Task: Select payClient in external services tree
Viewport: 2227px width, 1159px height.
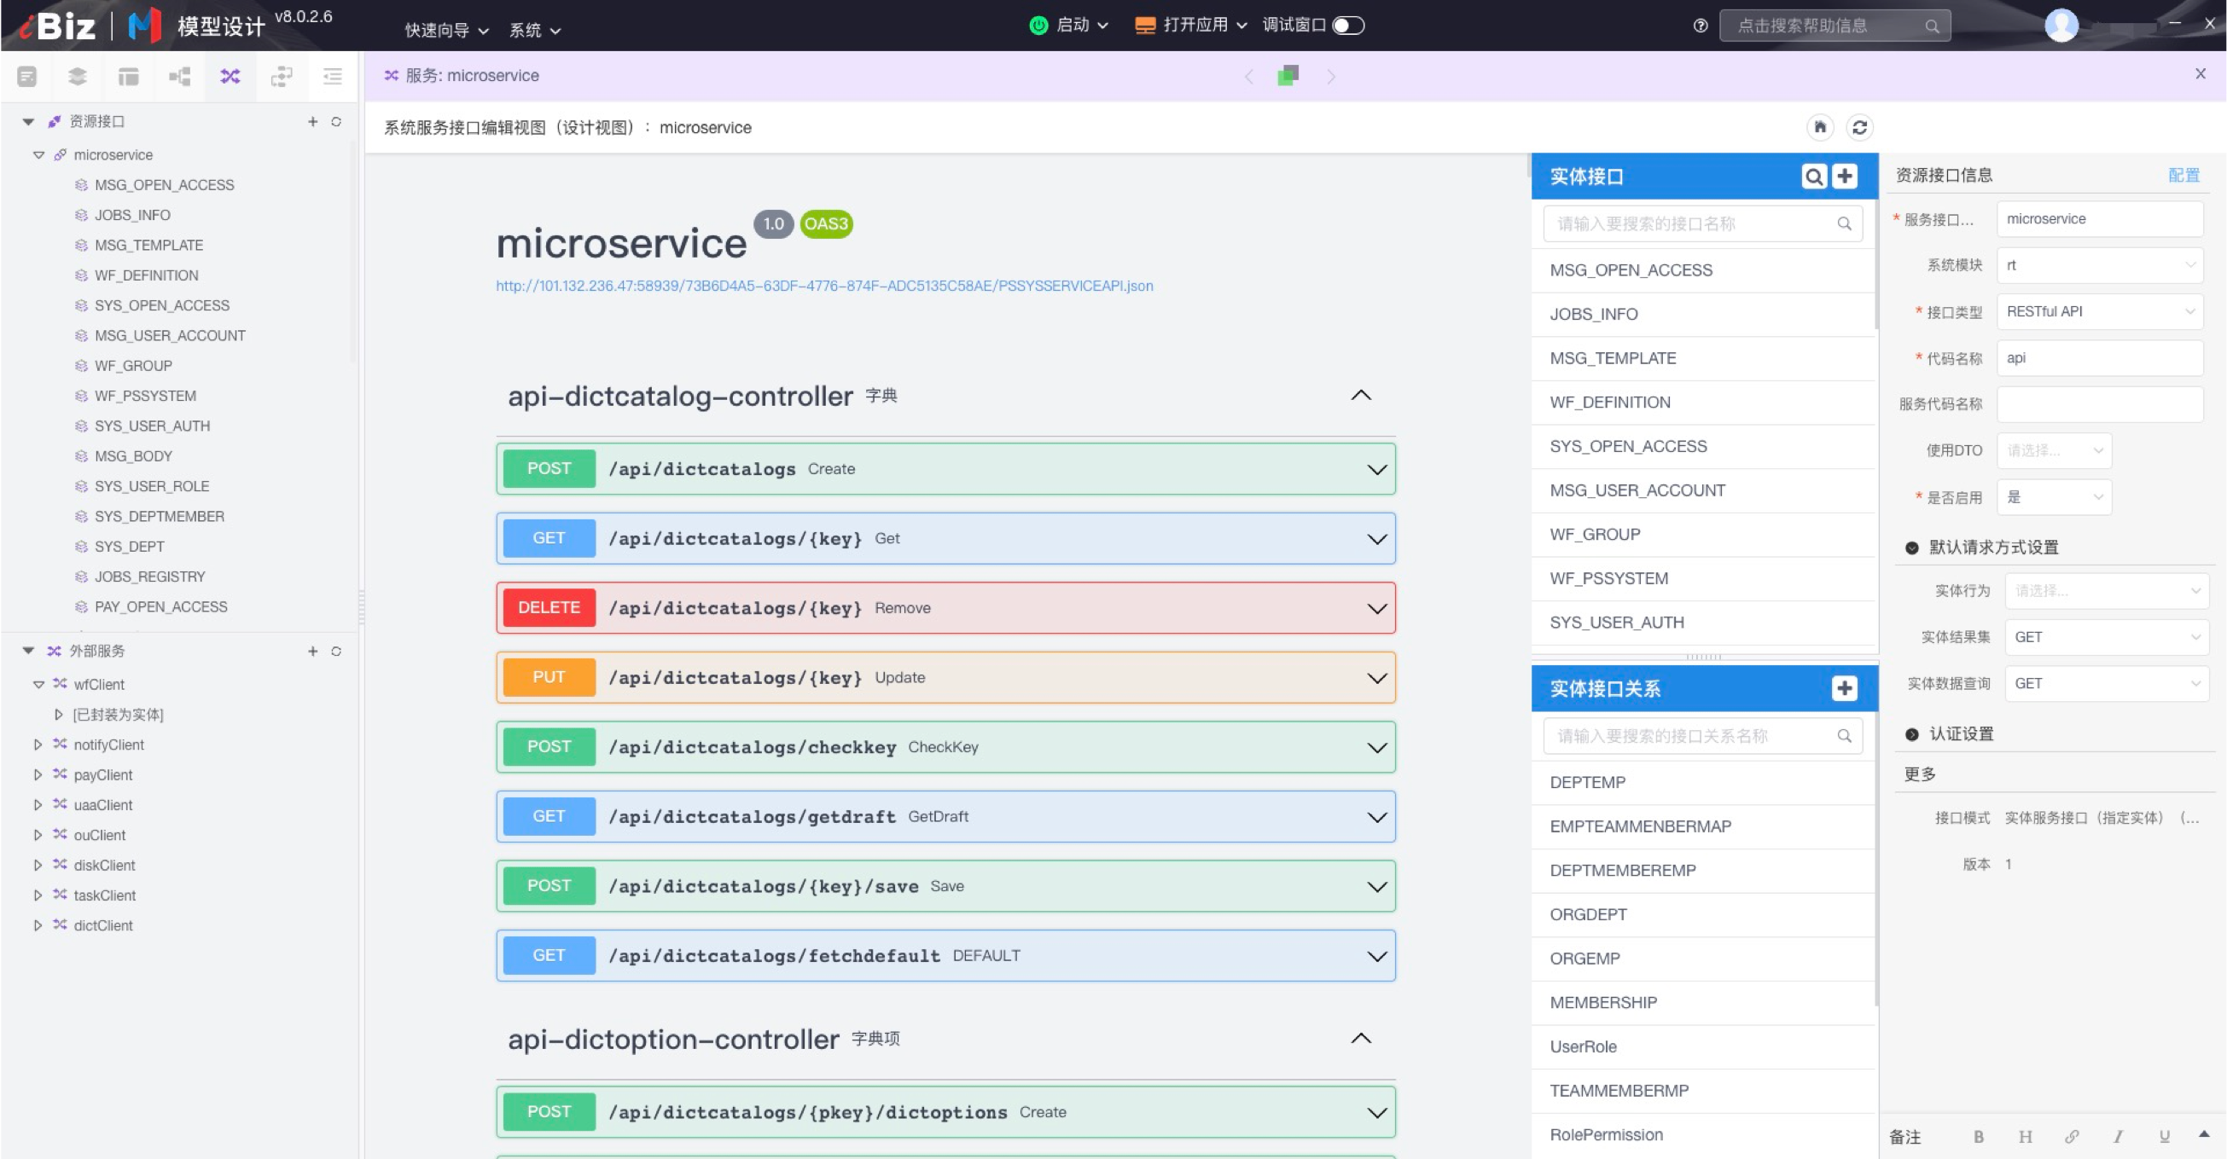Action: pyautogui.click(x=103, y=775)
